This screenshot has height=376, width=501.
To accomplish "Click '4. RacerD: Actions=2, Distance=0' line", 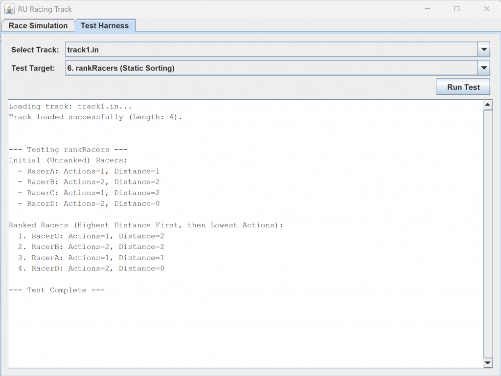I will click(91, 268).
